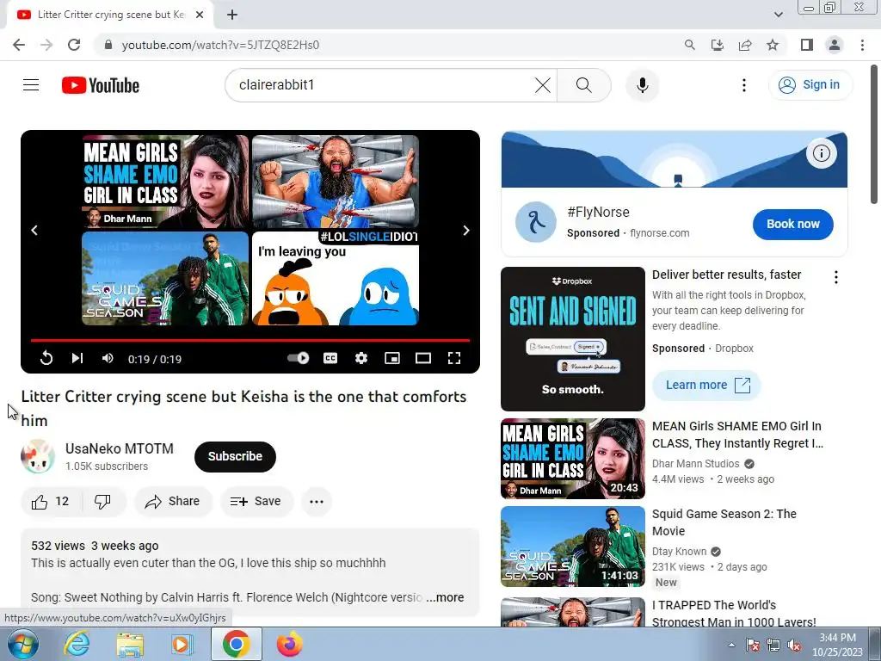Enter full screen mode
This screenshot has width=881, height=661.
coord(454,358)
